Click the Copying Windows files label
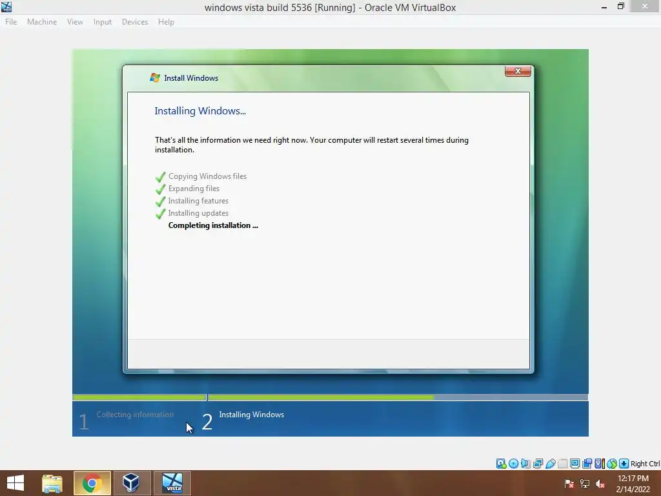This screenshot has height=496, width=661. [x=207, y=176]
